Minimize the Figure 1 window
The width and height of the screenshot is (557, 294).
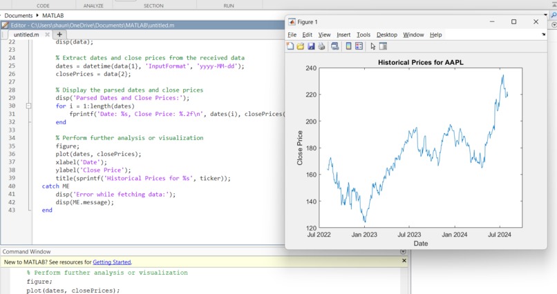pos(492,21)
